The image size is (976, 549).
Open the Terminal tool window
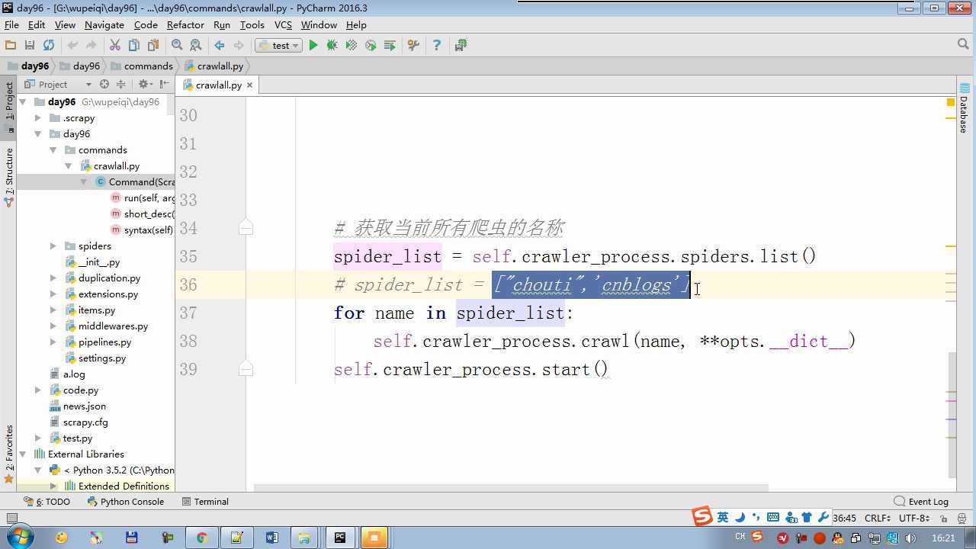205,502
